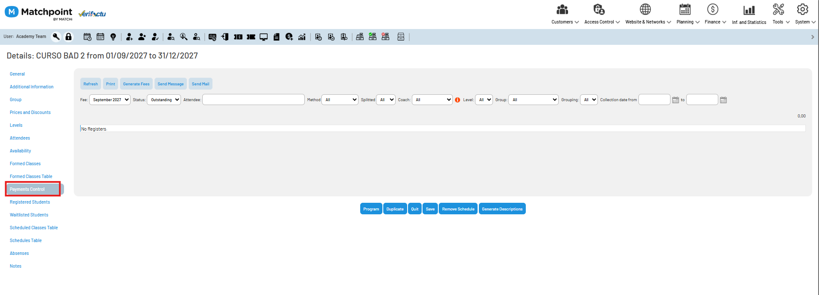Click the orange information icon beside Coach

(458, 100)
